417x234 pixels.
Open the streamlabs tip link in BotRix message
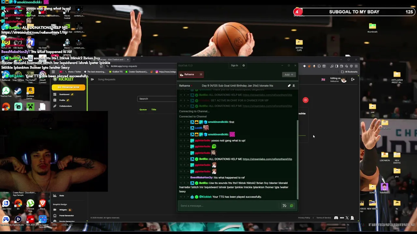(267, 159)
